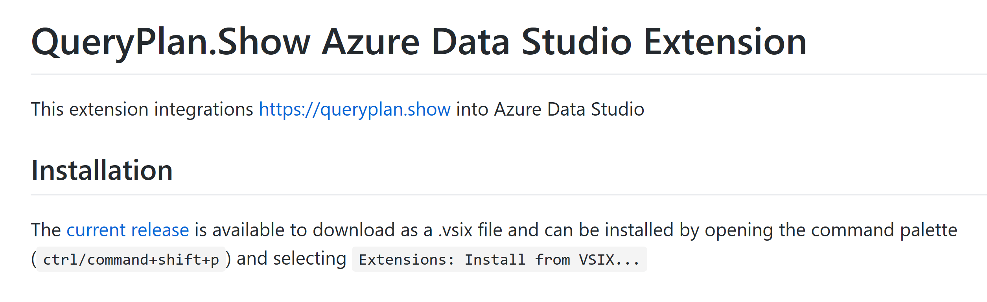Follow the 'current release' link
Screen dimensions: 987x302
click(x=127, y=230)
